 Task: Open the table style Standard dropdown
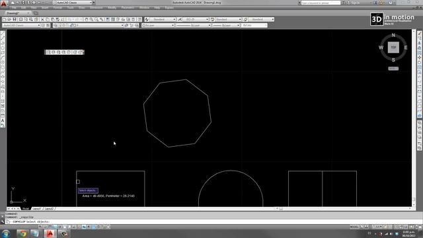(x=228, y=19)
